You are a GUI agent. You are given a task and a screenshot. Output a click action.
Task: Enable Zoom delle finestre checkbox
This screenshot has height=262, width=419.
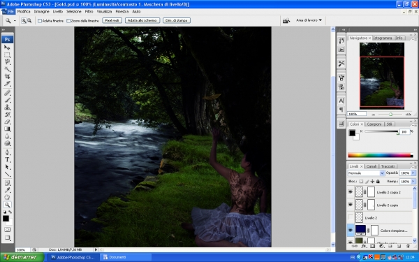tap(68, 21)
